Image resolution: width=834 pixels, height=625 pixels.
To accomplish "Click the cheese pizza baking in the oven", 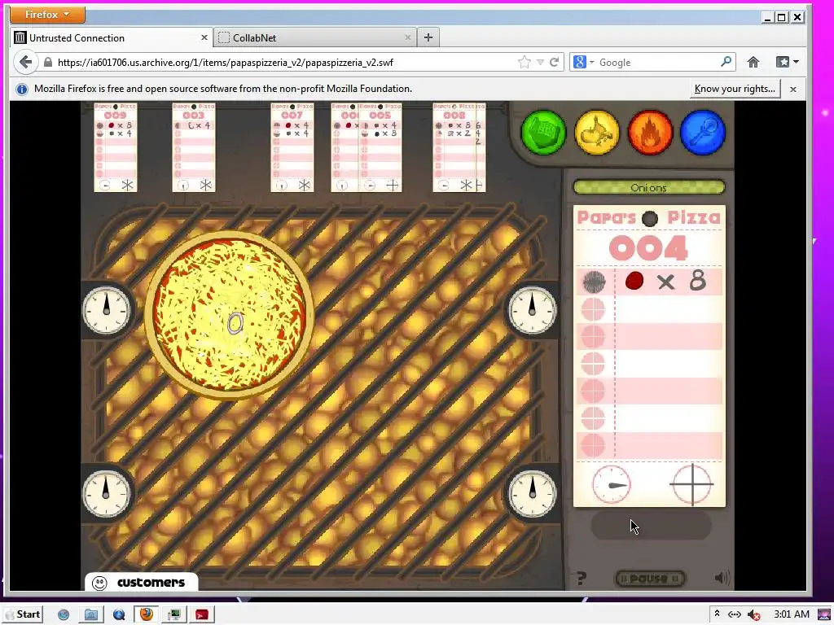I will tap(229, 315).
